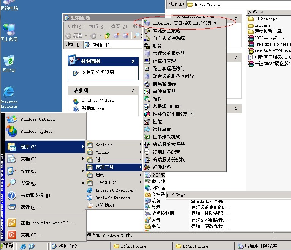Open the 服务 entry with gears icon

[x=185, y=46]
